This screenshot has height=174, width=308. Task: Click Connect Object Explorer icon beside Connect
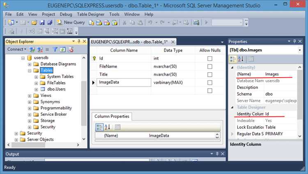(32, 50)
